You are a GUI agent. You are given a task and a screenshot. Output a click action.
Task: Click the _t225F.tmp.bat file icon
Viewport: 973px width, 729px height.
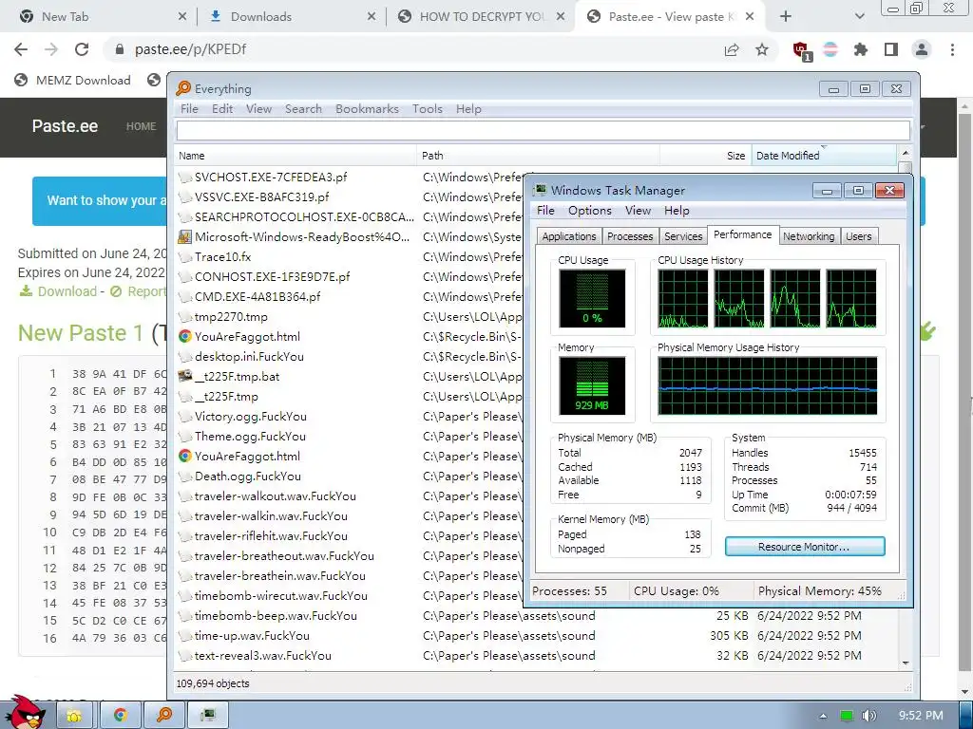coord(184,376)
